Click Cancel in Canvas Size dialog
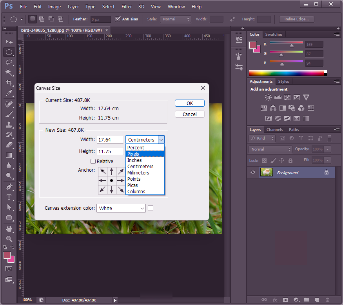 190,114
